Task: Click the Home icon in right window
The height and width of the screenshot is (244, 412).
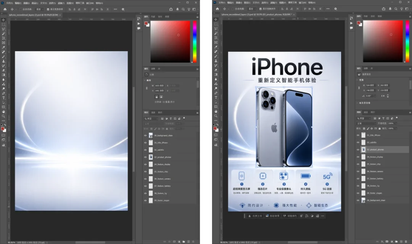Action: pos(217,9)
